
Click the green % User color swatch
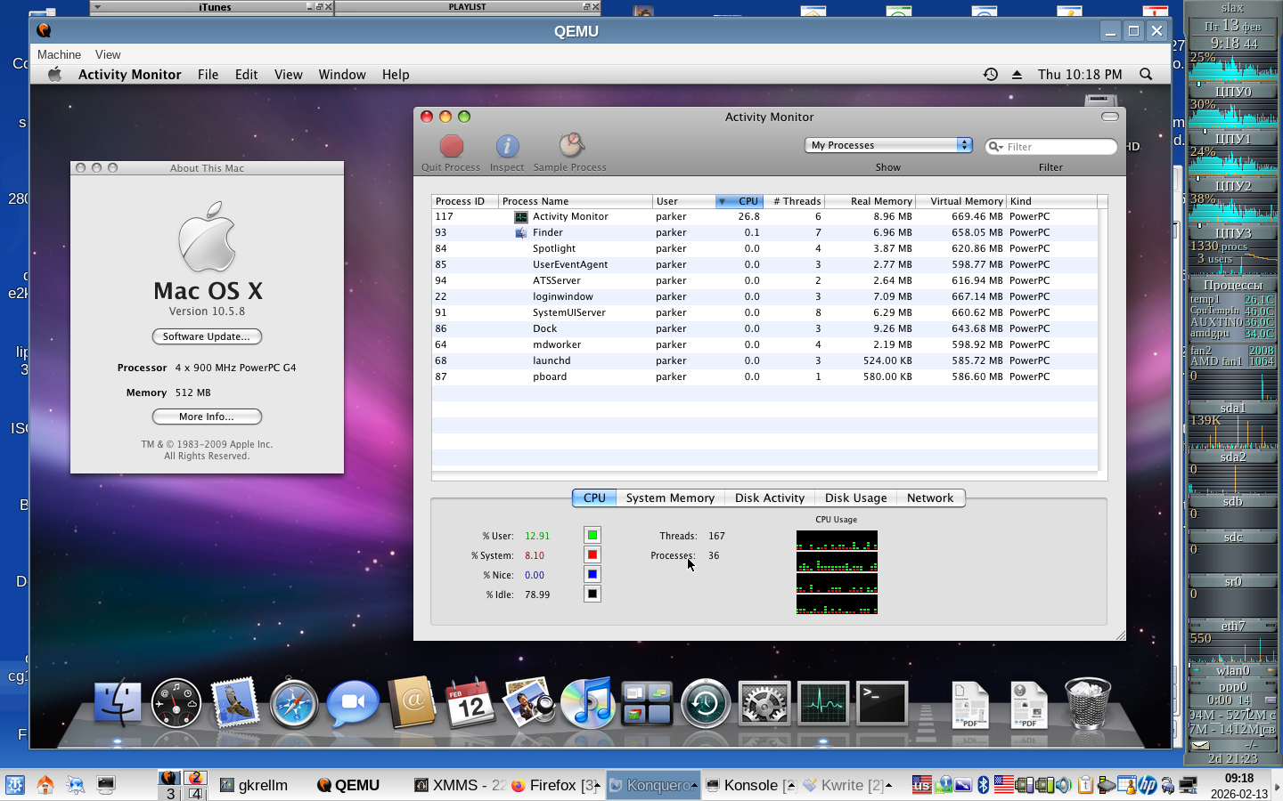[x=592, y=535]
